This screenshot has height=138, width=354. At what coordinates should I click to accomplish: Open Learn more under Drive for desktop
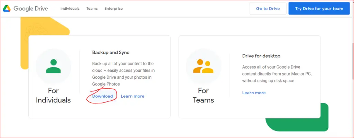pyautogui.click(x=254, y=93)
